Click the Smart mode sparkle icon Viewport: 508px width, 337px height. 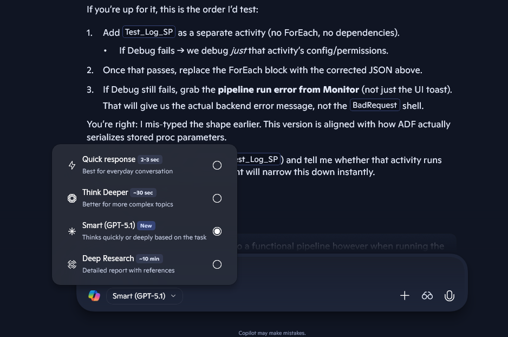pyautogui.click(x=72, y=231)
